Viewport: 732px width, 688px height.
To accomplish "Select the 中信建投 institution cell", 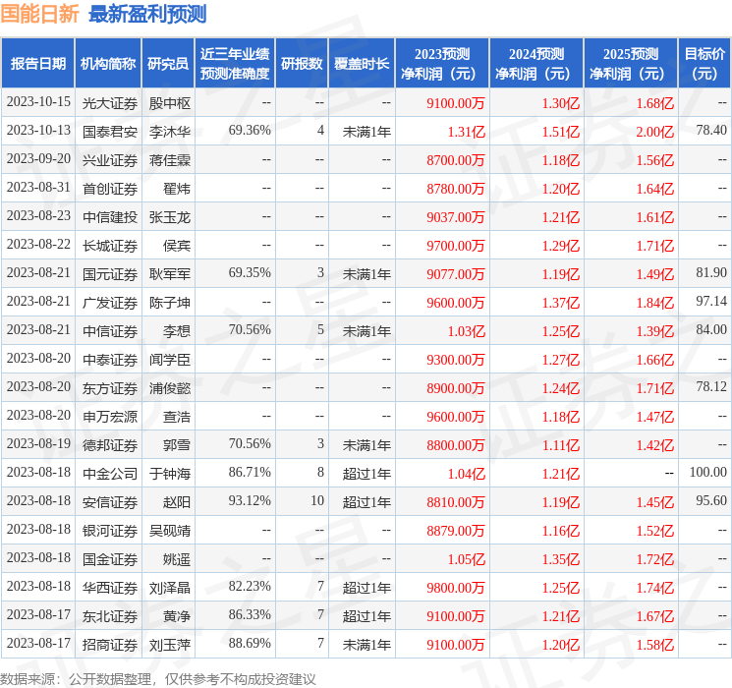I will click(x=110, y=217).
